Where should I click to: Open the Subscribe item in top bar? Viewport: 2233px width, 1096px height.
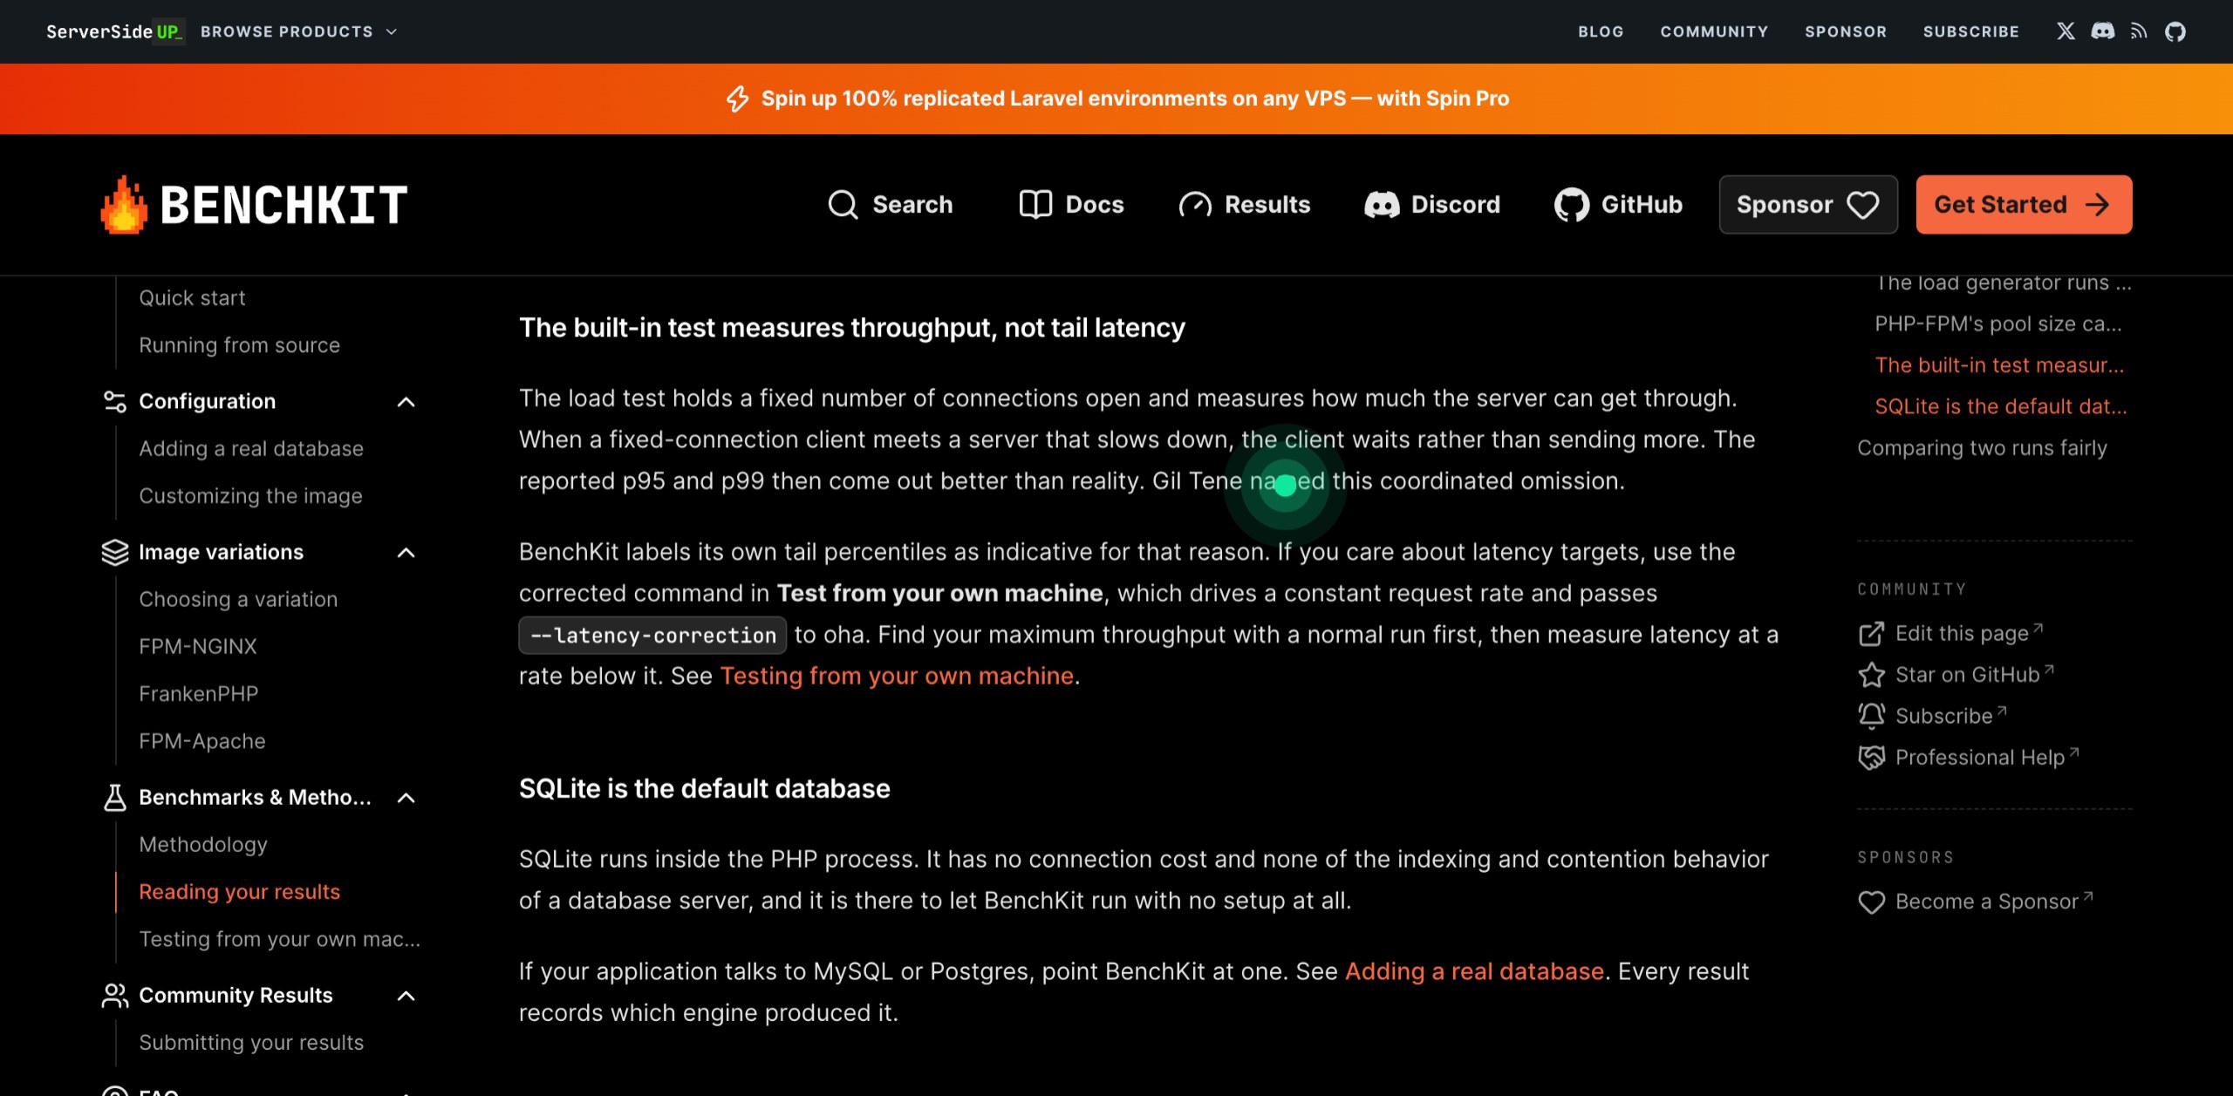click(x=1970, y=31)
